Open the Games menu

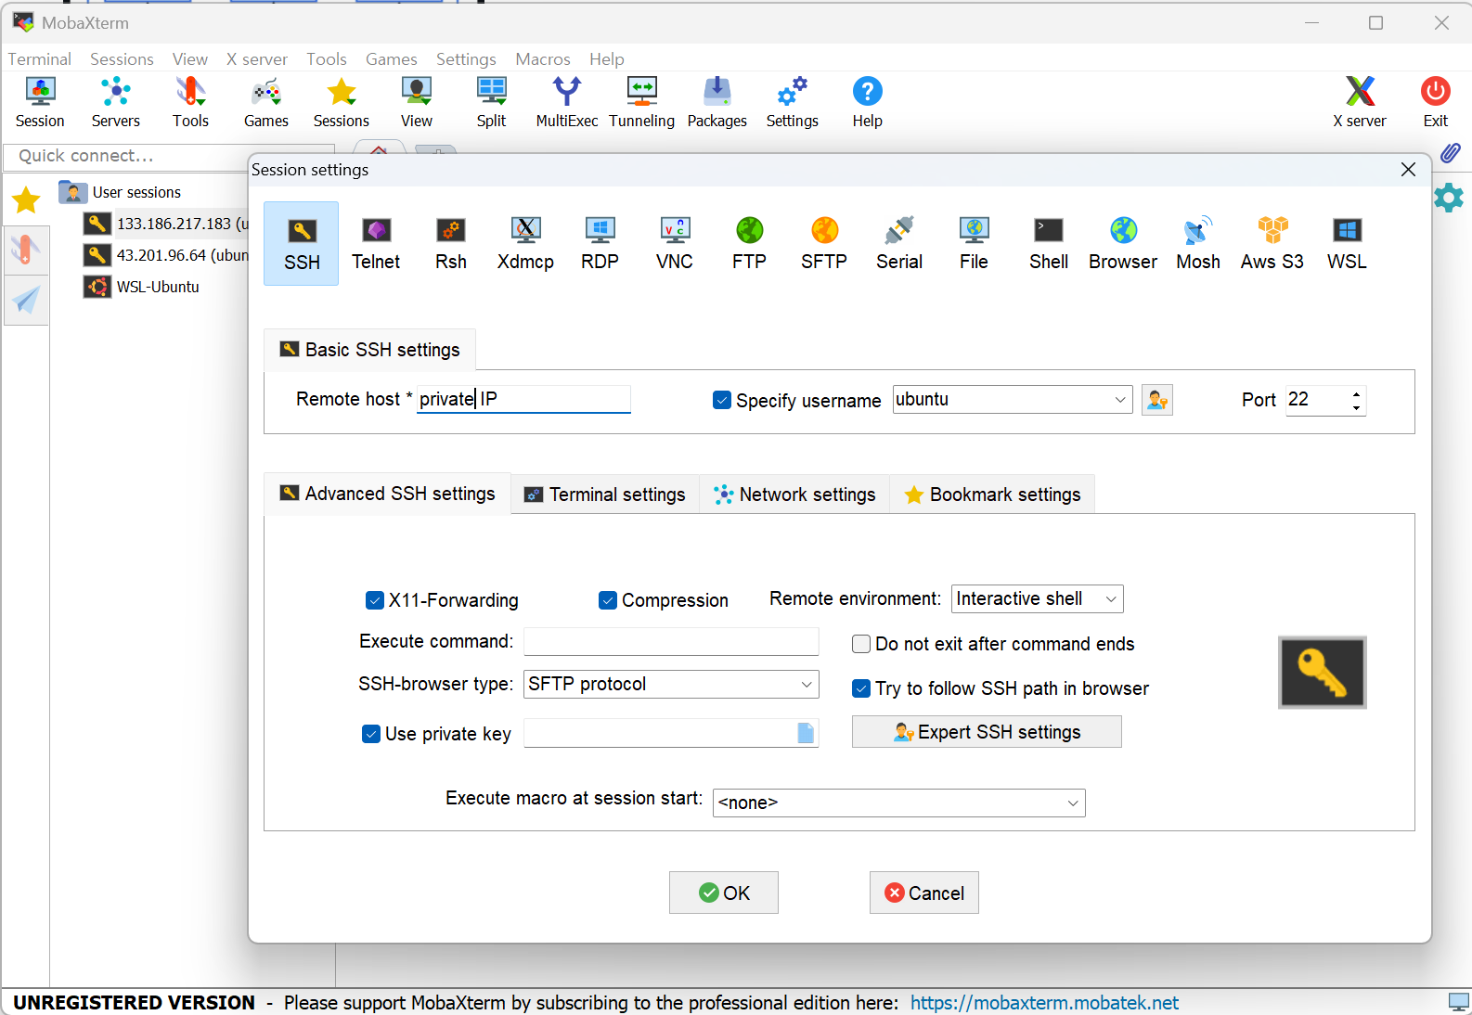(392, 59)
